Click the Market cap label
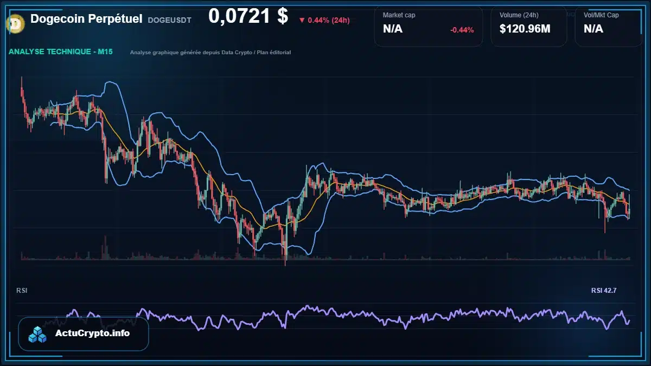Image resolution: width=651 pixels, height=366 pixels. tap(399, 15)
